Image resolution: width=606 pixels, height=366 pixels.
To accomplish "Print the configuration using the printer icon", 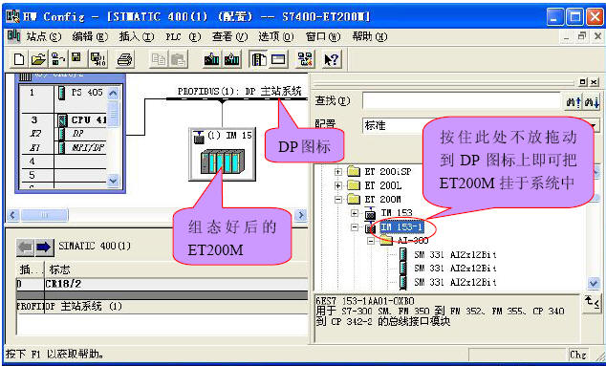I will pos(125,59).
